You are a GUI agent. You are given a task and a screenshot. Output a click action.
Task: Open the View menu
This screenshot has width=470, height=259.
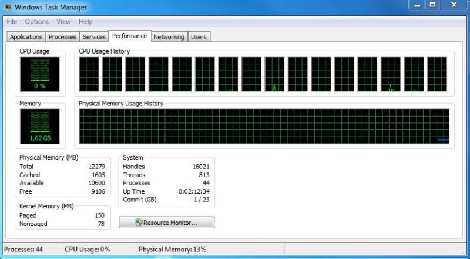63,22
